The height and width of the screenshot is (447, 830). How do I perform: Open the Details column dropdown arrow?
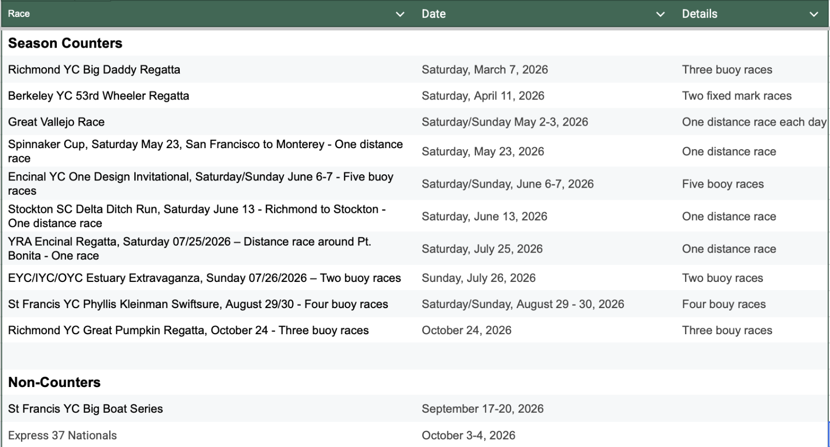(814, 14)
